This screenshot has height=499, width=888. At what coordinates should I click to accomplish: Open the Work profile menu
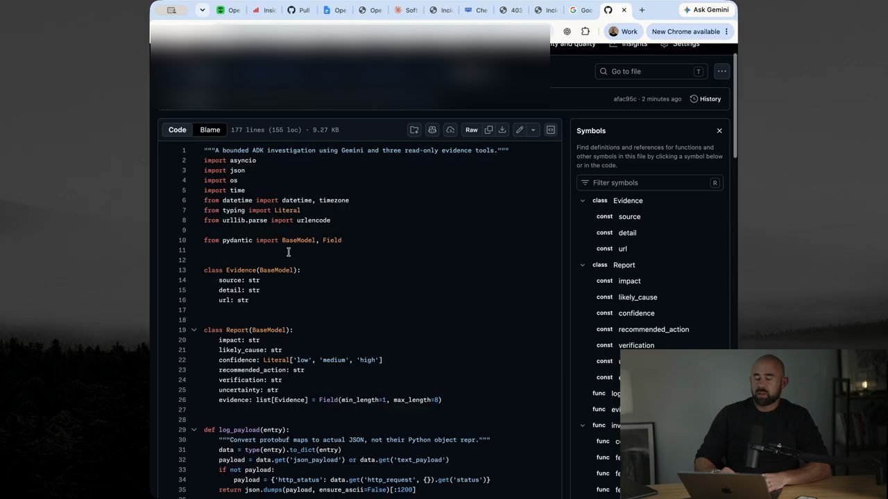tap(622, 31)
